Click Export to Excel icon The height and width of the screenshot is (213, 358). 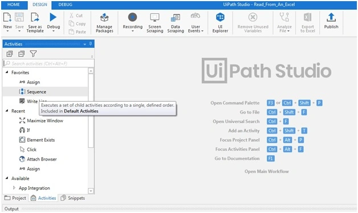point(307,17)
